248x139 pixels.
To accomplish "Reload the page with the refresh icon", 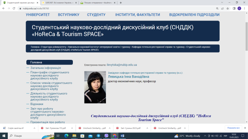I will pyautogui.click(x=14, y=8).
